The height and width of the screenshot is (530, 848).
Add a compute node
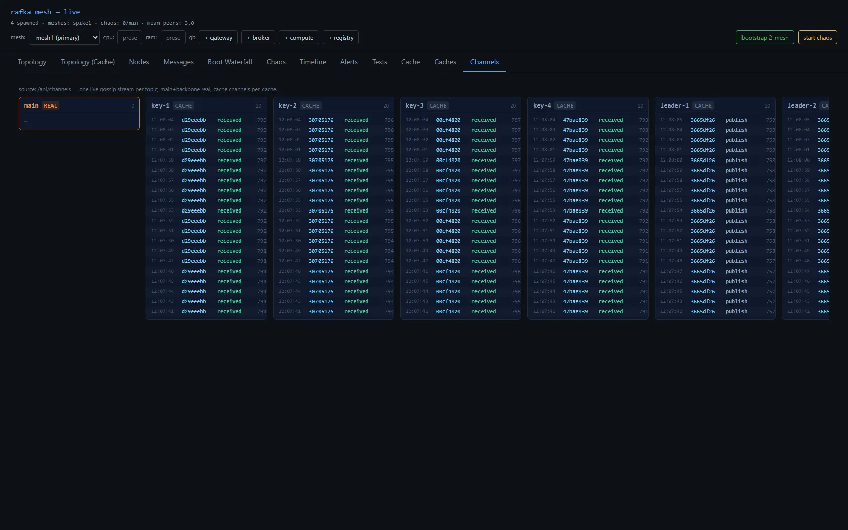click(299, 38)
